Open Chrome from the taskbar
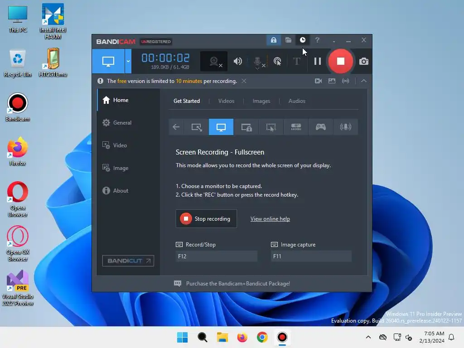The image size is (464, 348). 262,337
